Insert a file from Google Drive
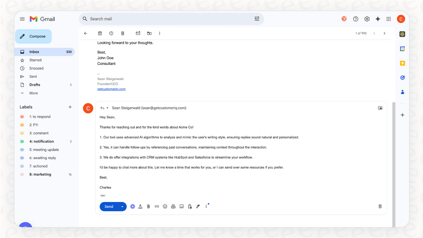423x238 pixels. 173,206
